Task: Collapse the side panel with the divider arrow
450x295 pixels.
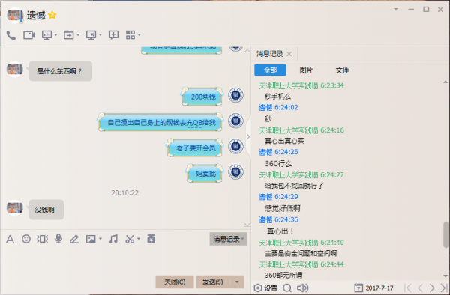Action: coord(248,136)
